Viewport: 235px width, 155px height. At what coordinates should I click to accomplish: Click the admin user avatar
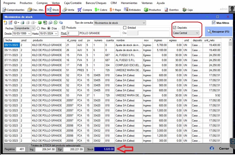(232, 9)
